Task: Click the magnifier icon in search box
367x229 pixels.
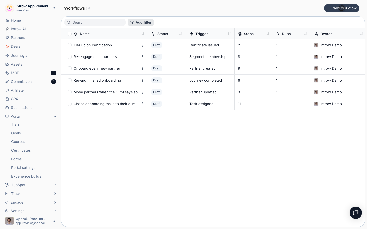Action: click(69, 22)
